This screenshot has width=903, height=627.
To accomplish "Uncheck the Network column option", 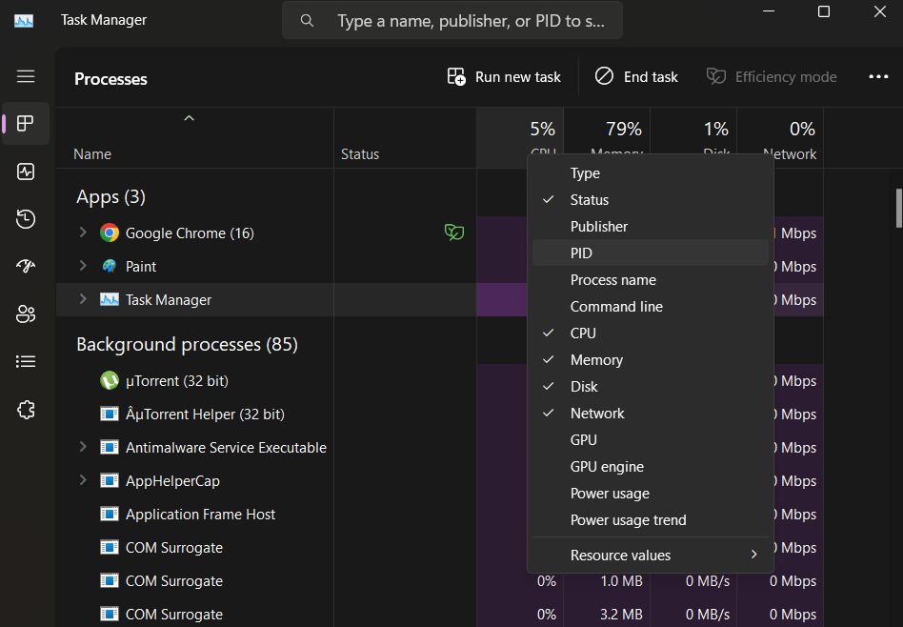I will pyautogui.click(x=597, y=414).
